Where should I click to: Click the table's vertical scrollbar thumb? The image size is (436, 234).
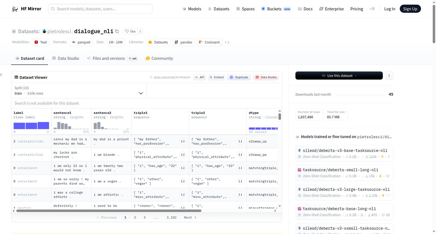(280, 117)
